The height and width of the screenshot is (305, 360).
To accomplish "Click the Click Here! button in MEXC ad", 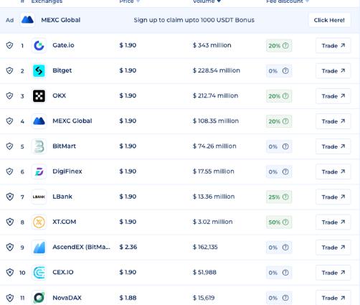I will click(329, 20).
